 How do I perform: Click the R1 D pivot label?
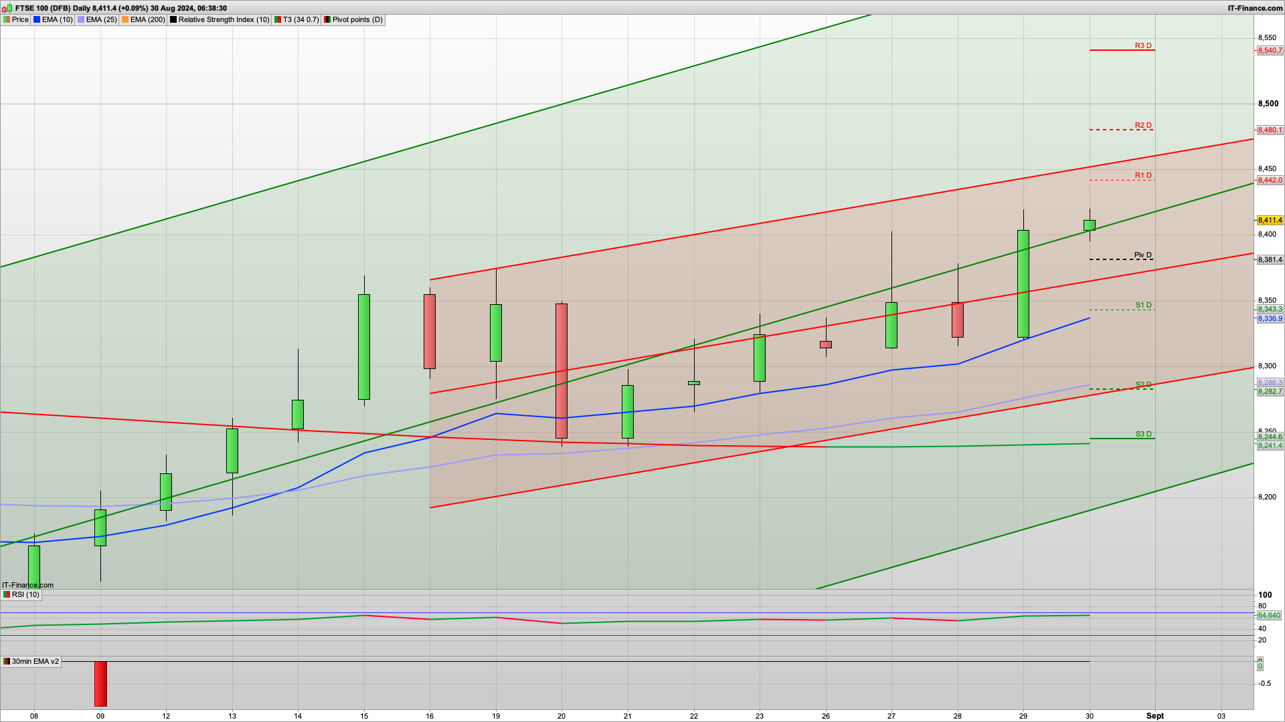(1143, 175)
